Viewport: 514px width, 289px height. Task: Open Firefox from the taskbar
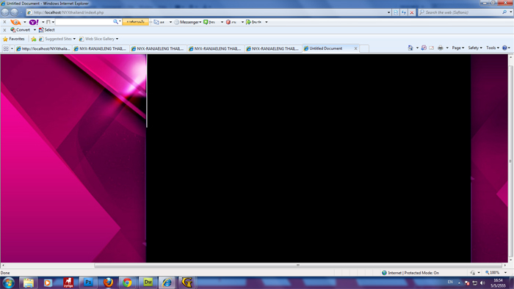[x=108, y=282]
